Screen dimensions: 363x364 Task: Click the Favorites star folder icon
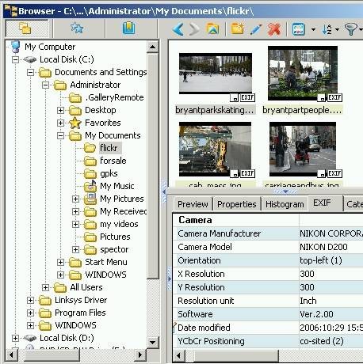75,123
